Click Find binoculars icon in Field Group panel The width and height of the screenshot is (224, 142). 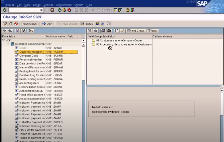coord(103,31)
